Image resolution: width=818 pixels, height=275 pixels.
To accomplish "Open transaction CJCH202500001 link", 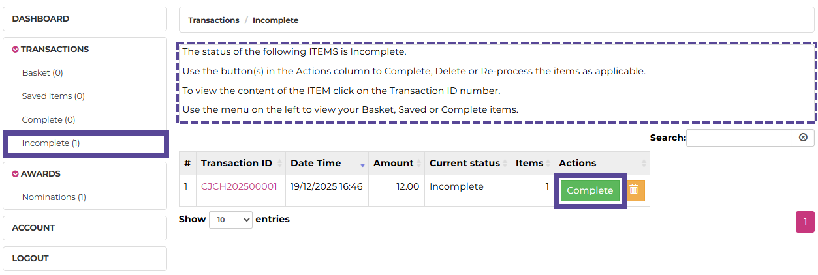I will coord(239,186).
